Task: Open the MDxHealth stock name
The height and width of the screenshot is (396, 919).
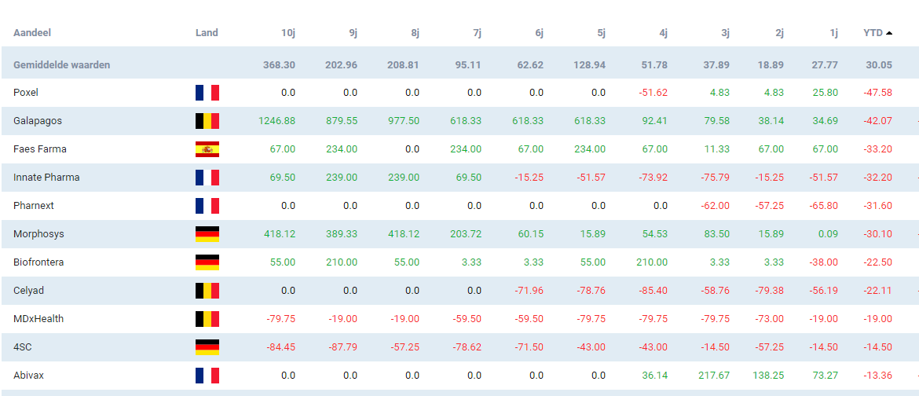Action: [38, 318]
